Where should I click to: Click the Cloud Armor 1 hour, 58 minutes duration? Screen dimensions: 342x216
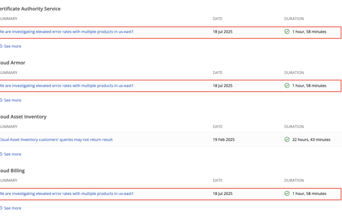(x=309, y=86)
